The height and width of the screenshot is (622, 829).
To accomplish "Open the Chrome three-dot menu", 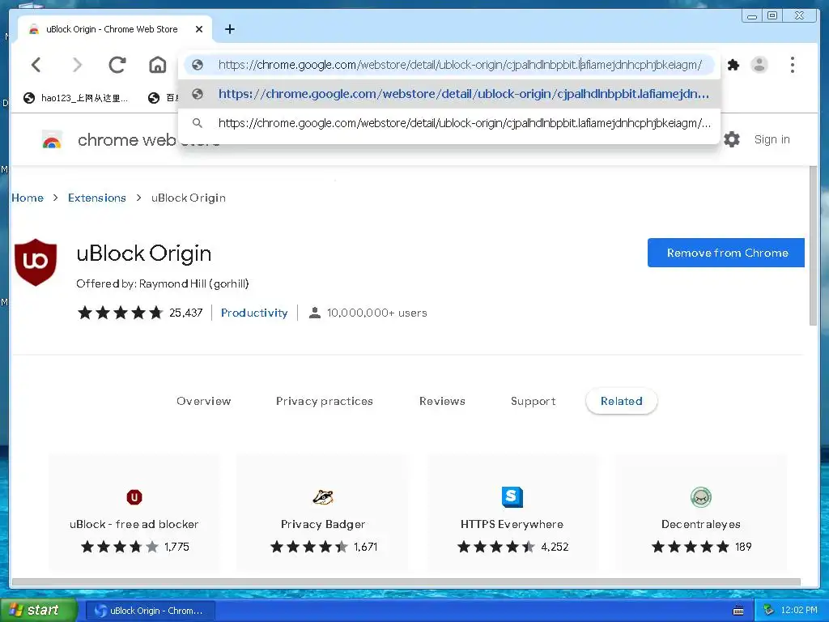I will (x=792, y=65).
